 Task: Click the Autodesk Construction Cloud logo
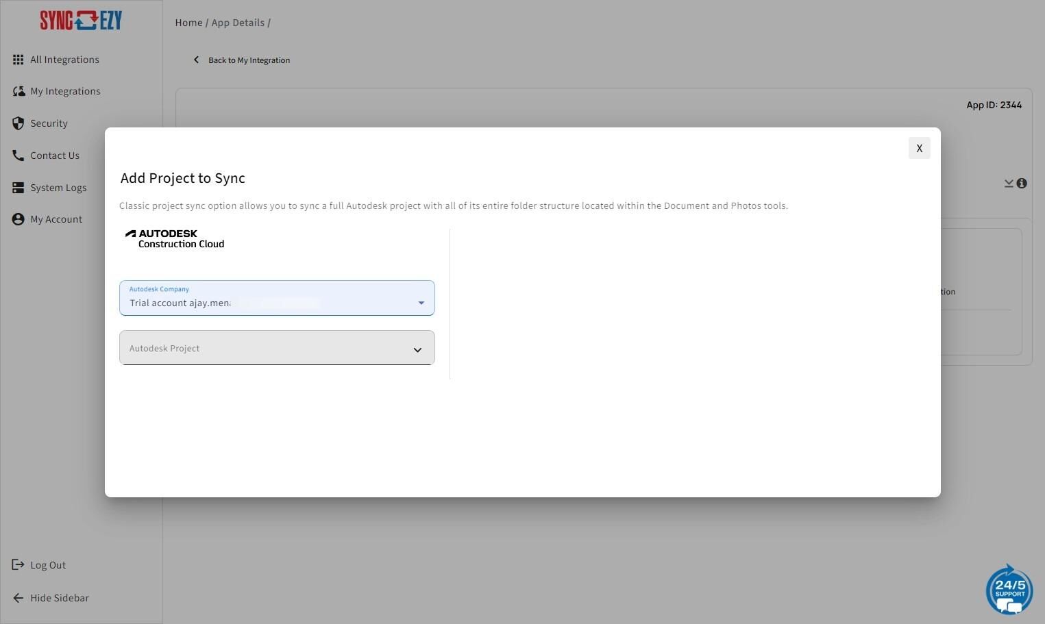[x=175, y=238]
